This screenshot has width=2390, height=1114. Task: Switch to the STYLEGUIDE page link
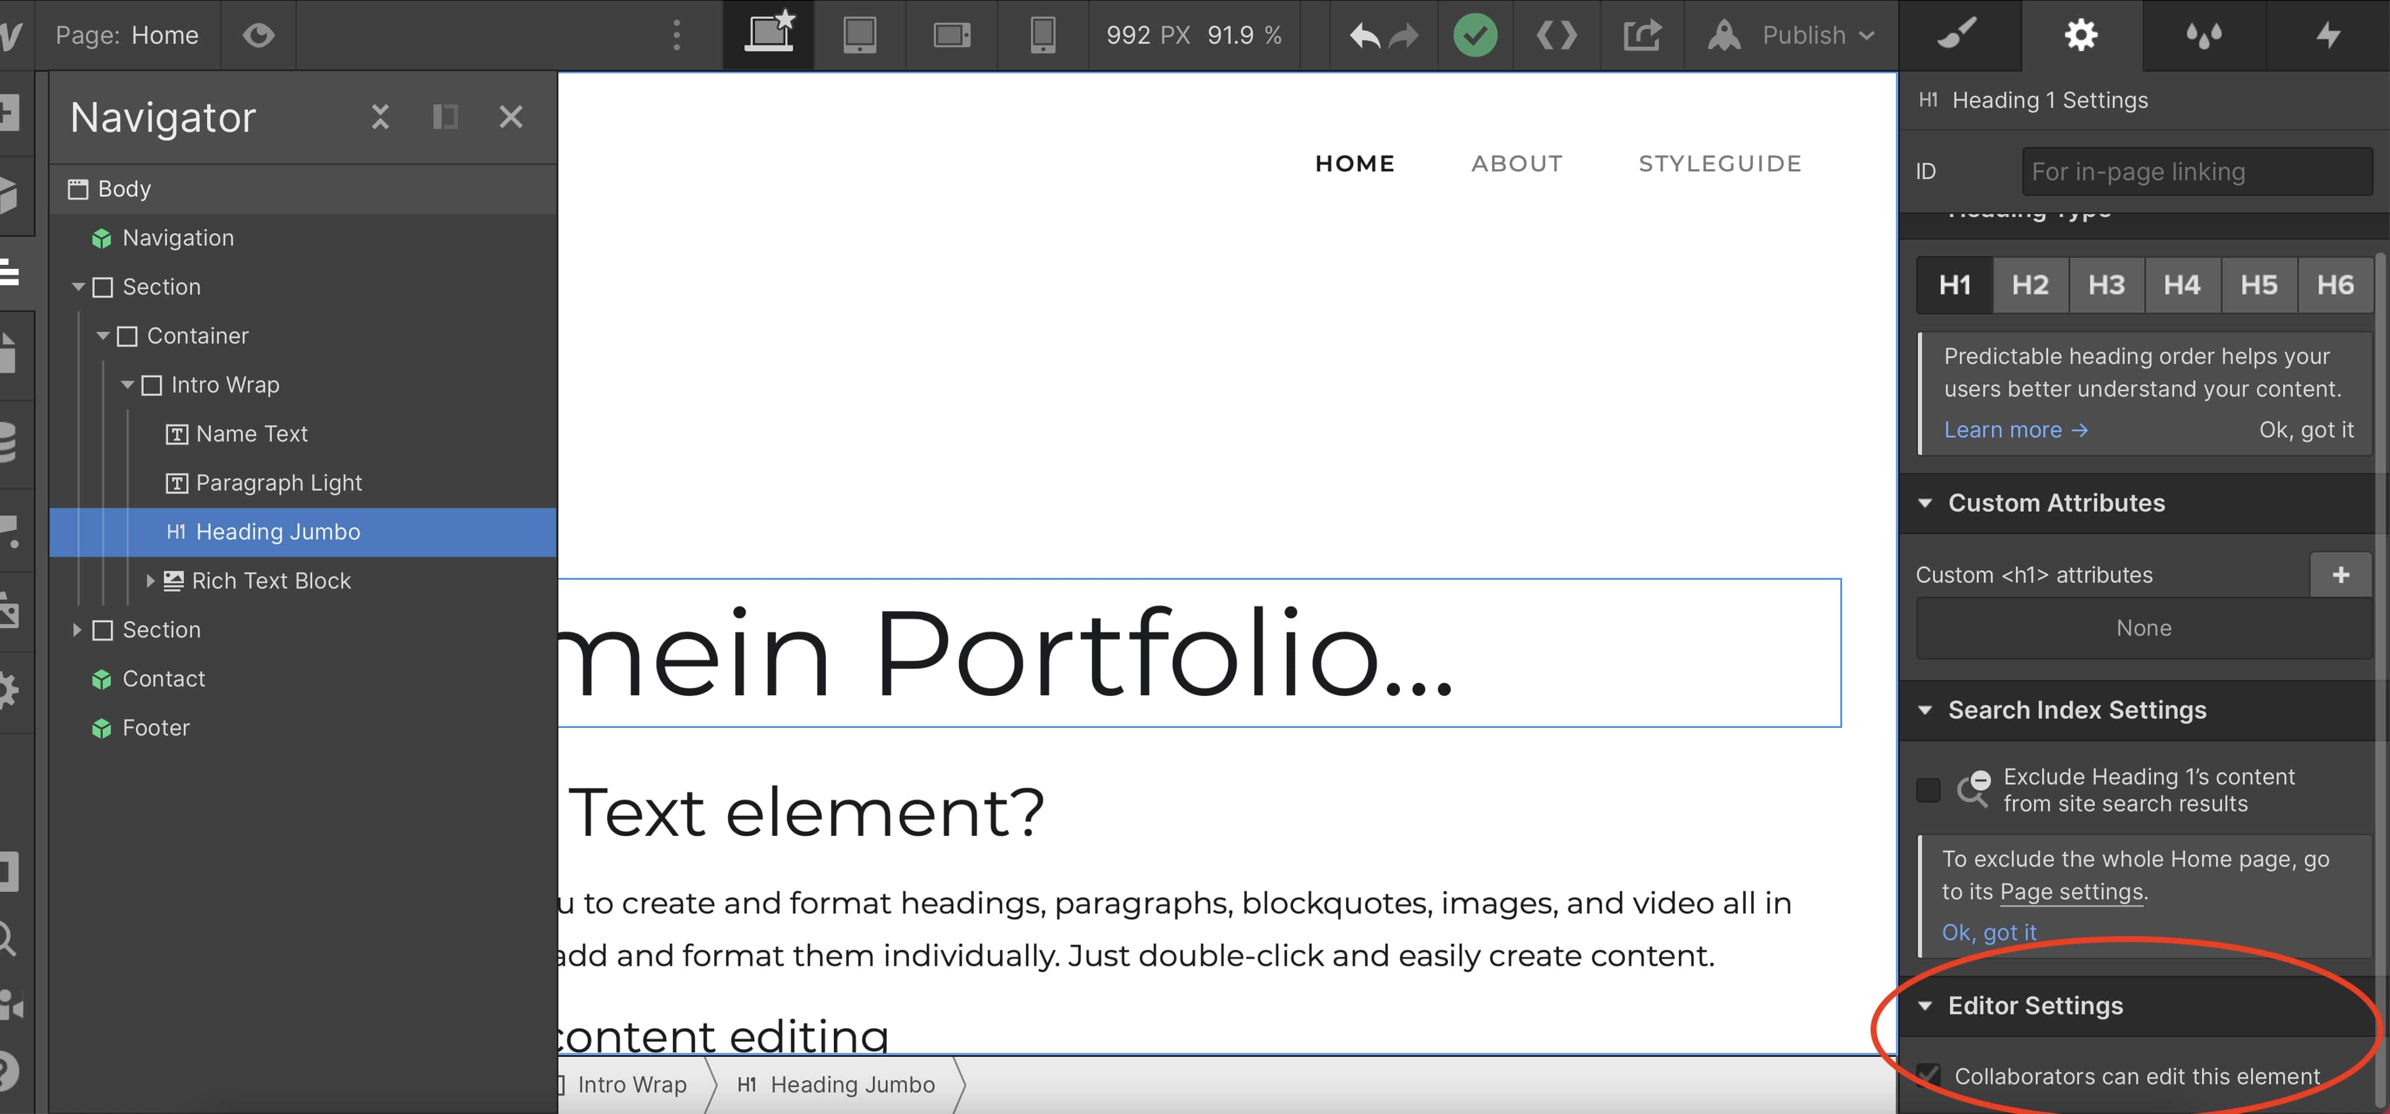click(1720, 163)
